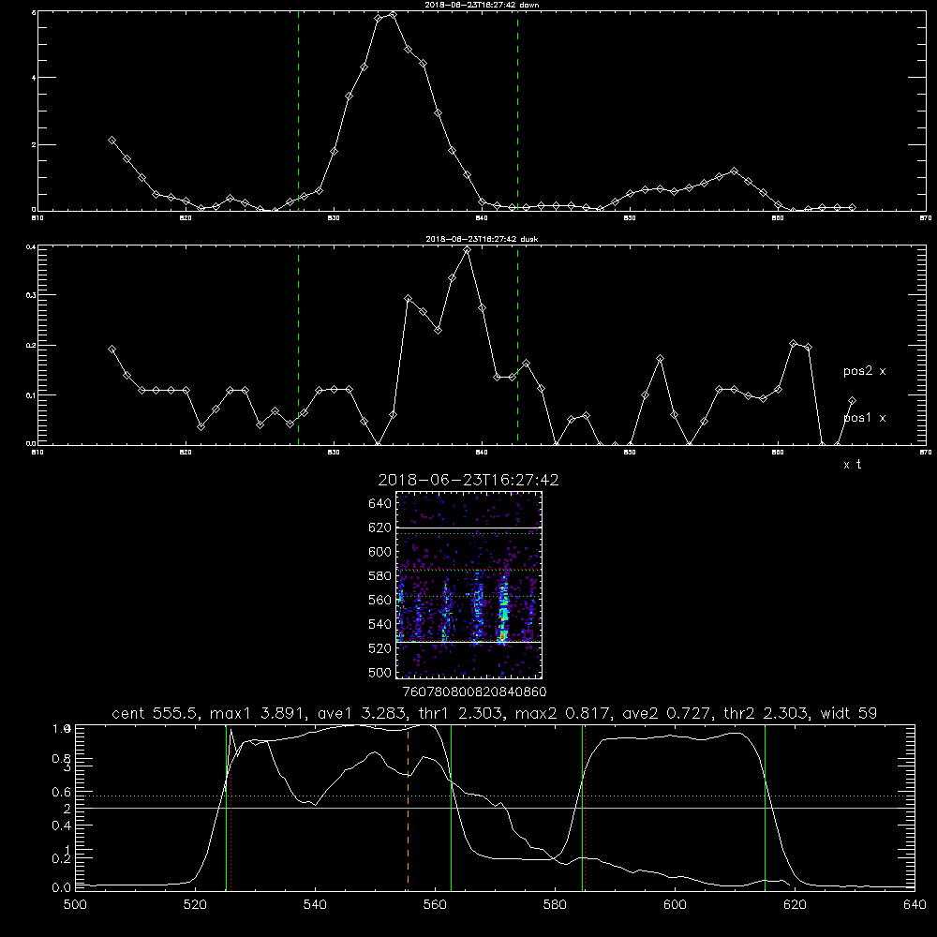
Task: Click the first diamond point of the dawn curve
Action: pos(112,140)
